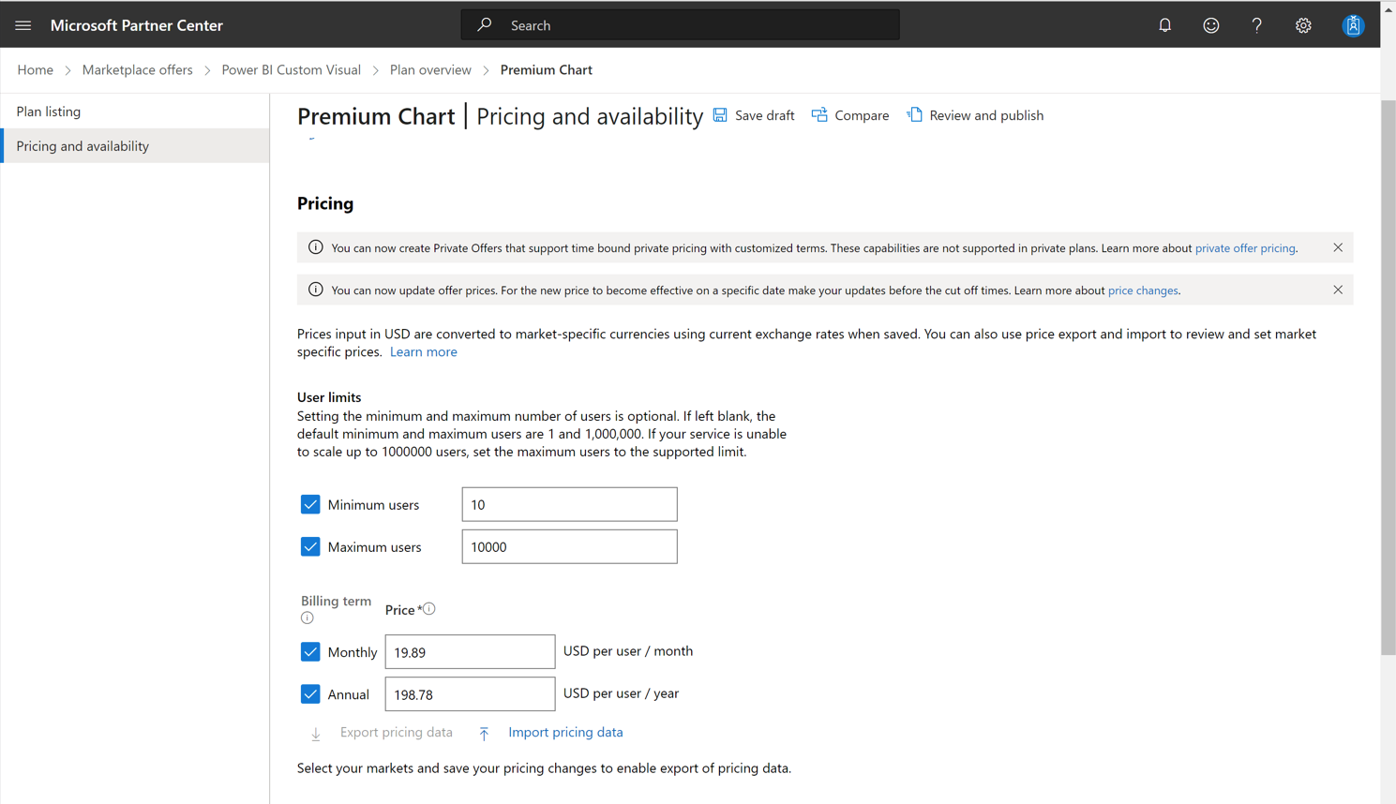Viewport: 1396px width, 804px height.
Task: Click the User limits heading
Action: [x=329, y=397]
